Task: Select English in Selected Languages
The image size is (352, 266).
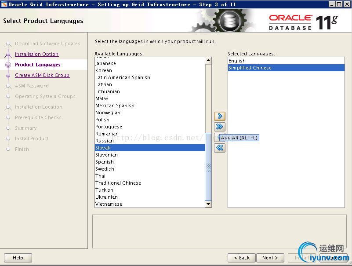Action: (x=286, y=61)
